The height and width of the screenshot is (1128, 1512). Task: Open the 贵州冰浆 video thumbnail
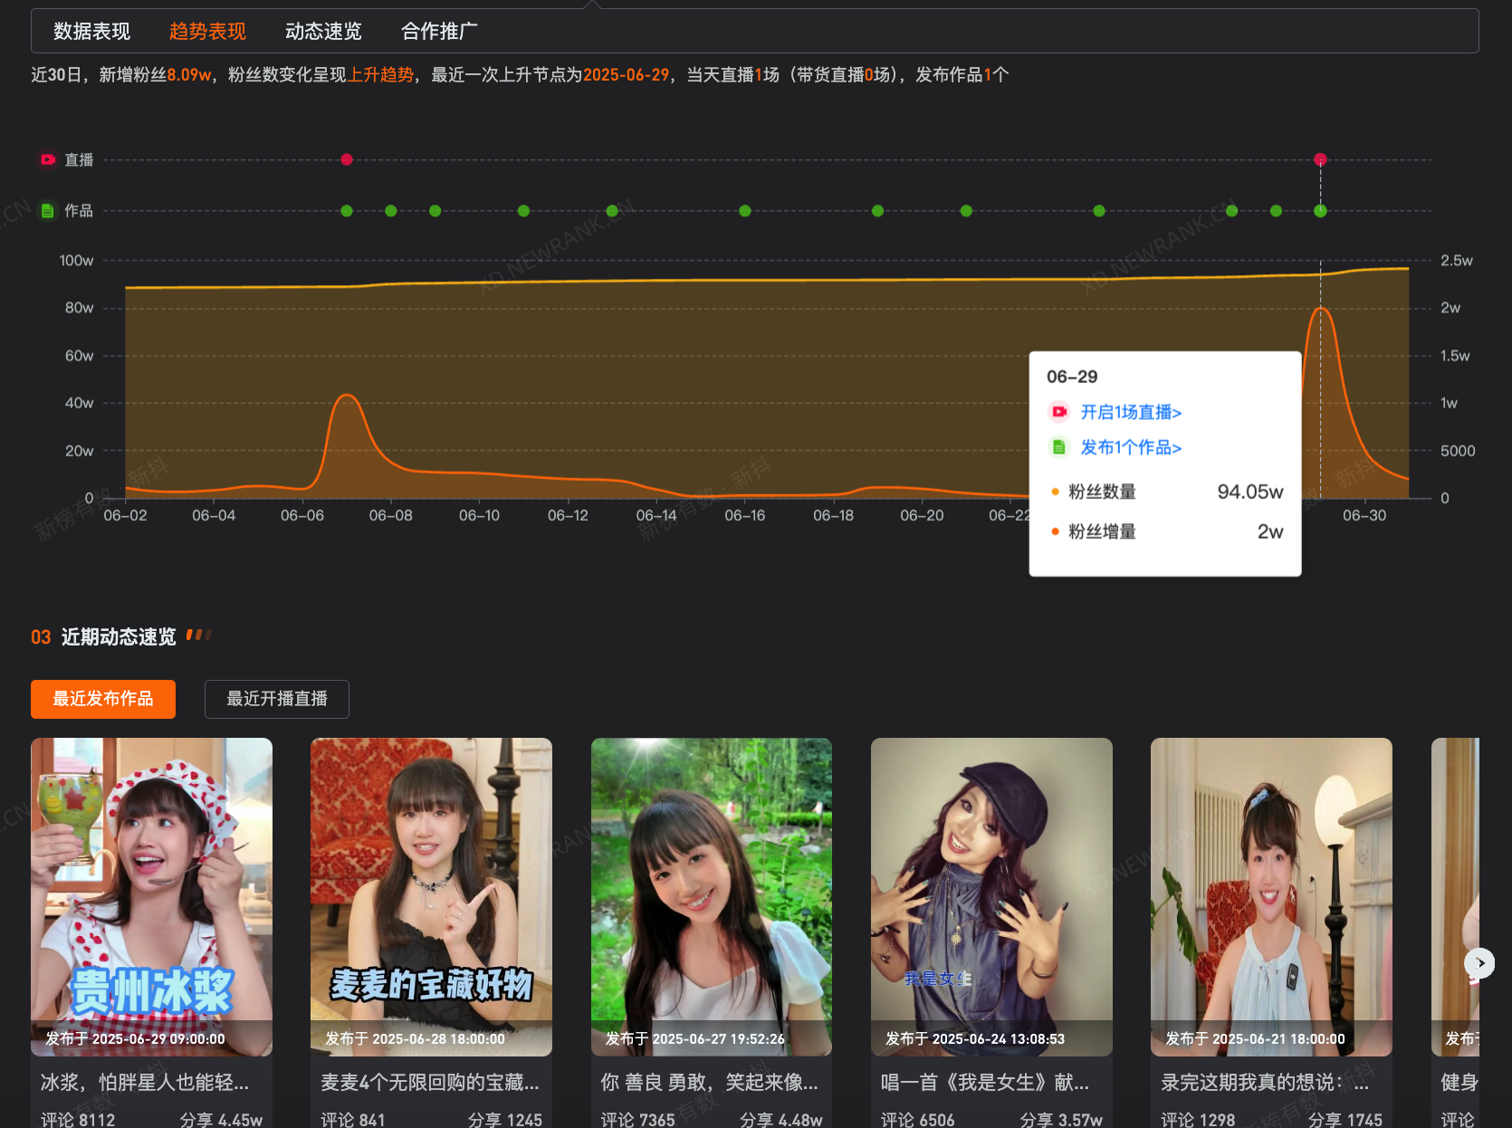coord(151,896)
